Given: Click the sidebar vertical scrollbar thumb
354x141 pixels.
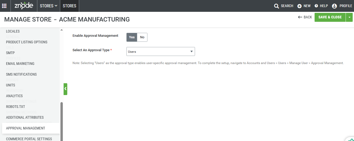Looking at the screenshot, I should point(62,122).
